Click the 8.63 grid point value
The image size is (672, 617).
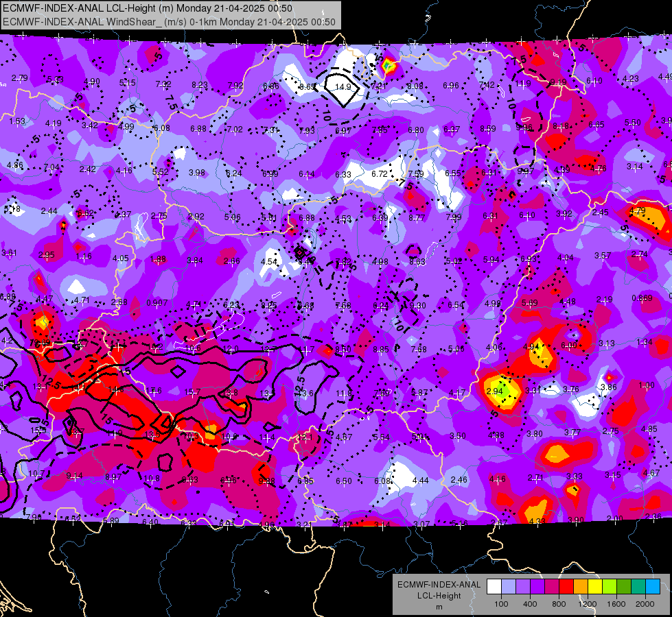[x=417, y=261]
